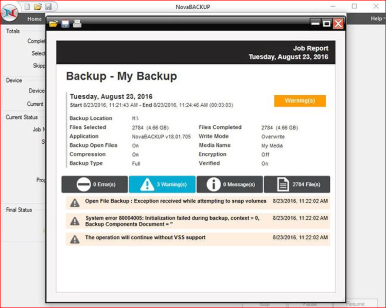Show the 0 Message(s) tab
This screenshot has height=308, width=386.
[x=230, y=184]
